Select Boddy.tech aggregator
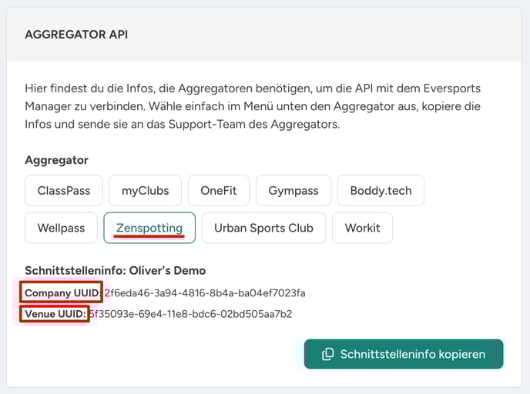 [381, 190]
